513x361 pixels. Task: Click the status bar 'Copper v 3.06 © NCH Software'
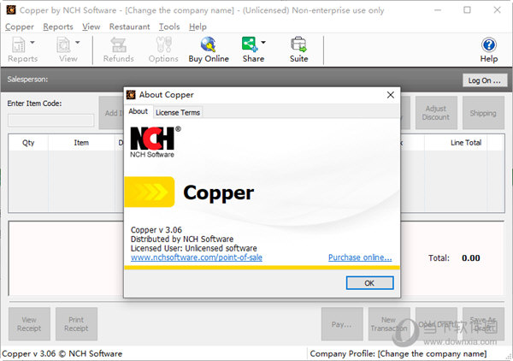62,354
